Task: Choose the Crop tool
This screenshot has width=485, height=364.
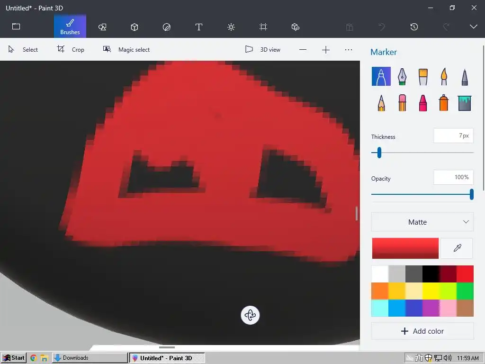Action: [x=71, y=49]
